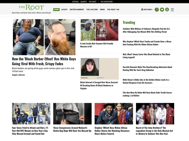
Task: Select the Home nav tab
Action: (x=56, y=10)
